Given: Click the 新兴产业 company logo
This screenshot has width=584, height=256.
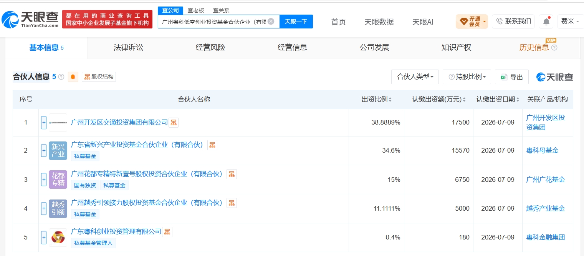Looking at the screenshot, I should [58, 151].
